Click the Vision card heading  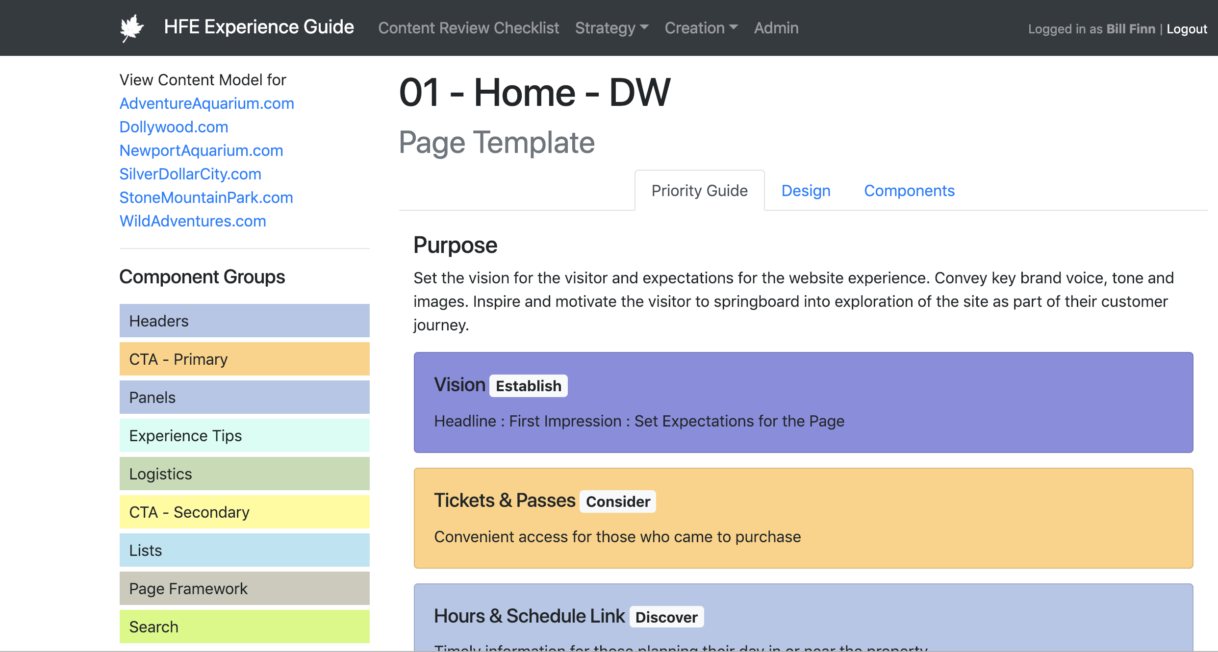click(459, 385)
